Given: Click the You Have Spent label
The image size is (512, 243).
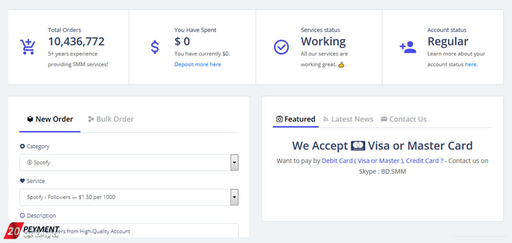Looking at the screenshot, I should click(x=195, y=30).
